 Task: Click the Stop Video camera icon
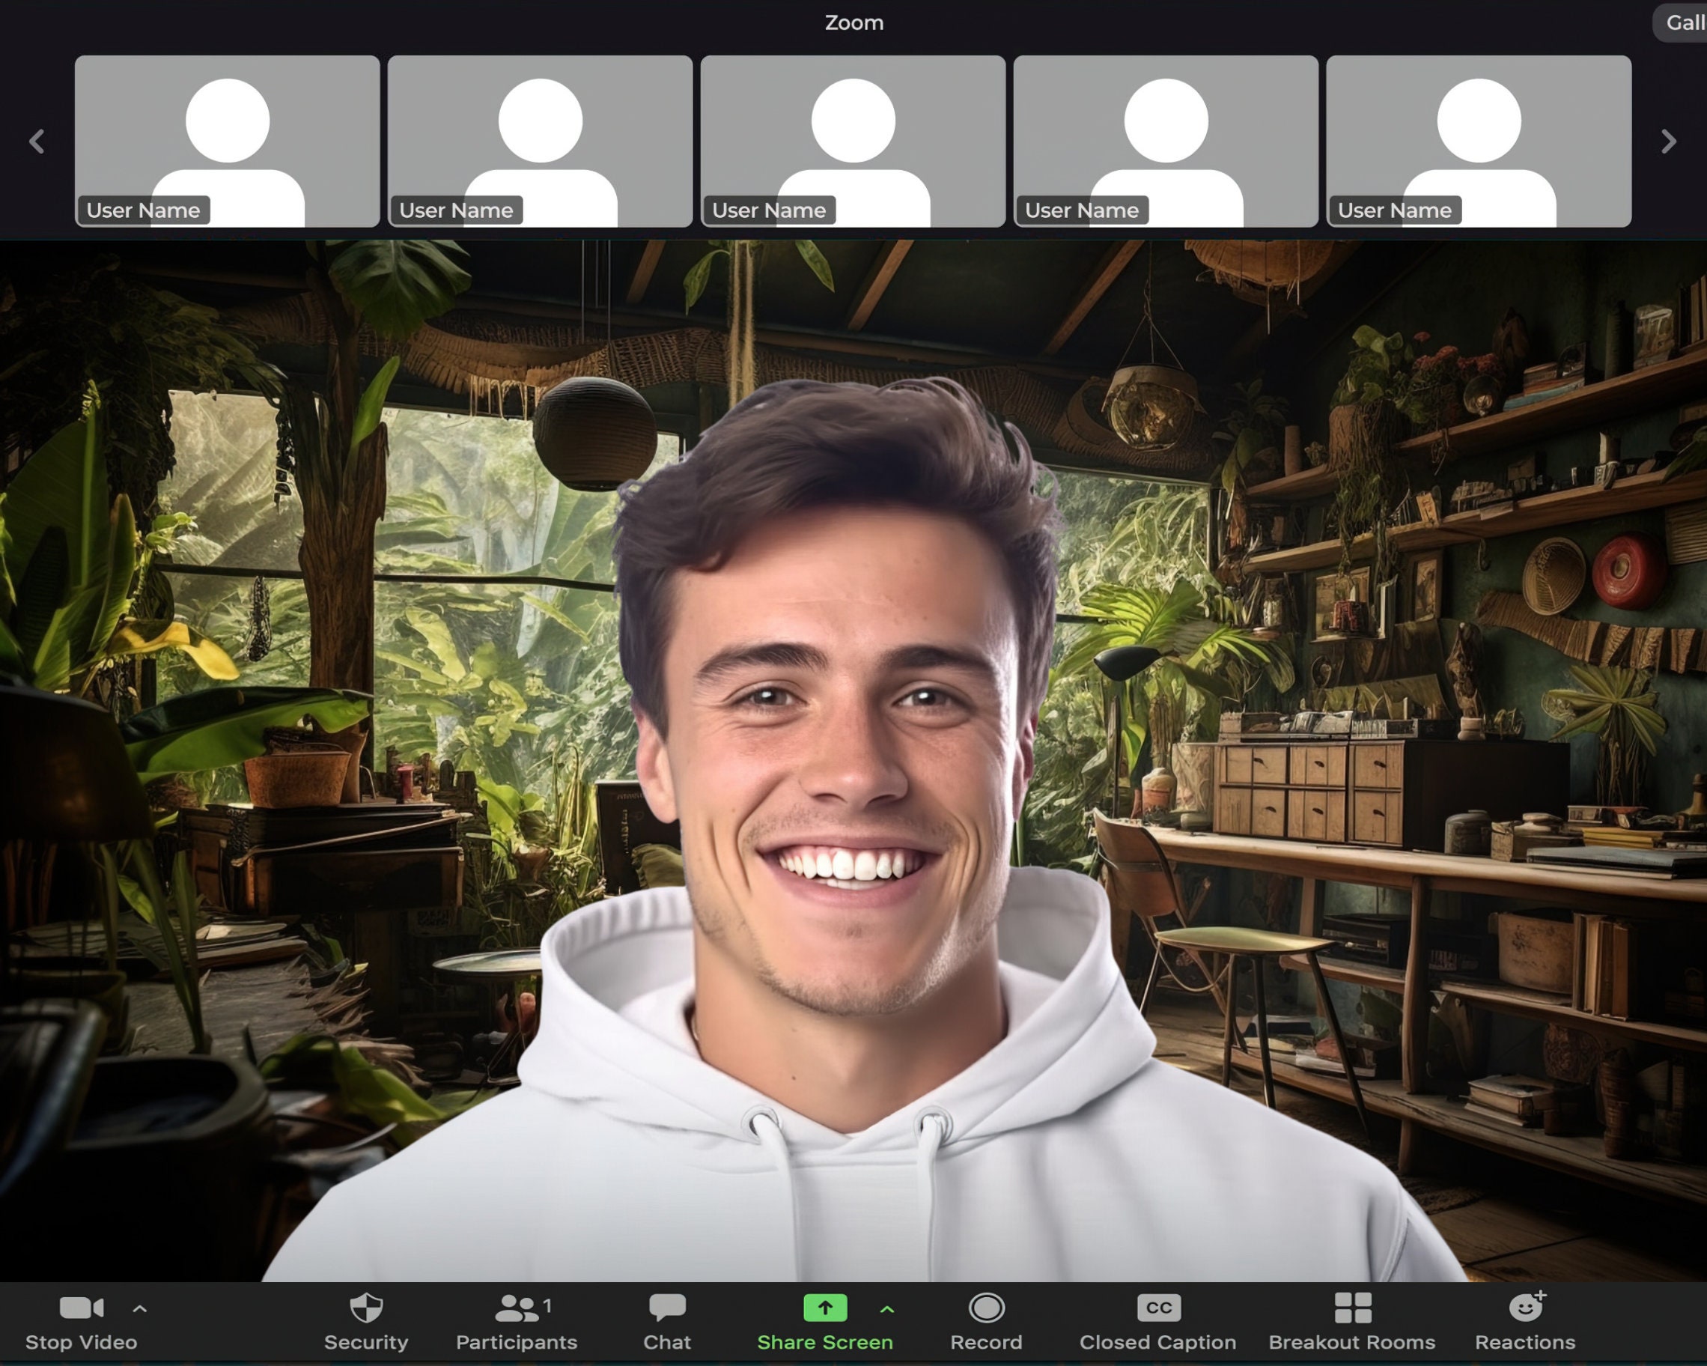[x=82, y=1308]
